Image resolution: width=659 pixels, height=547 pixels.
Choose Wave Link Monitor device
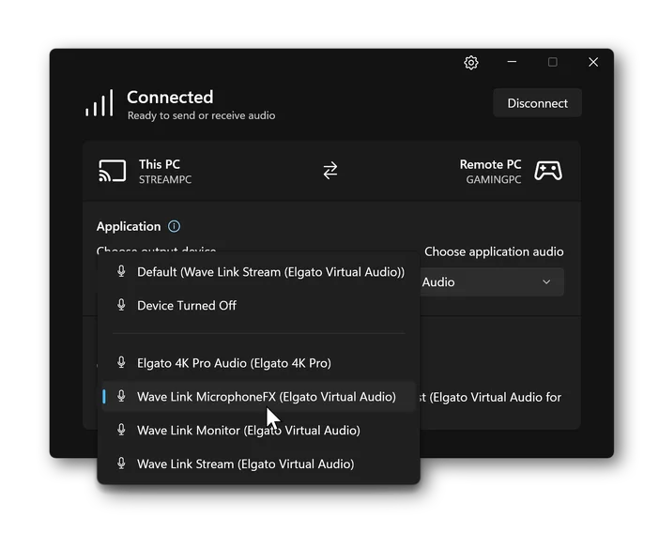258,431
